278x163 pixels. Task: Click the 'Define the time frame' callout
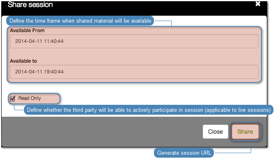80,21
